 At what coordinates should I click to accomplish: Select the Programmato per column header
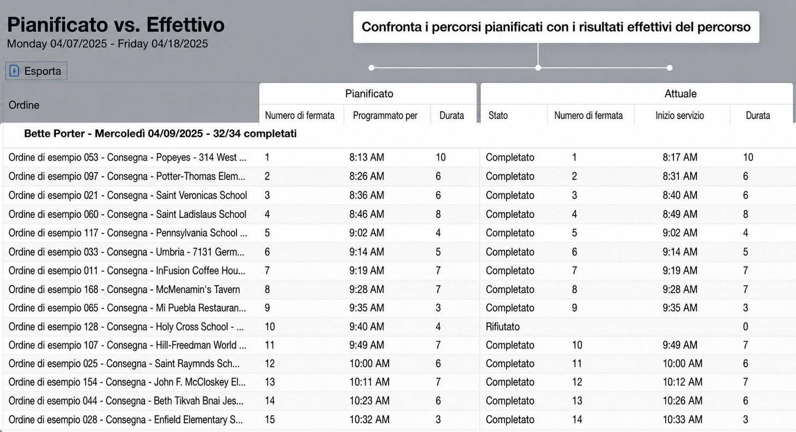[385, 115]
